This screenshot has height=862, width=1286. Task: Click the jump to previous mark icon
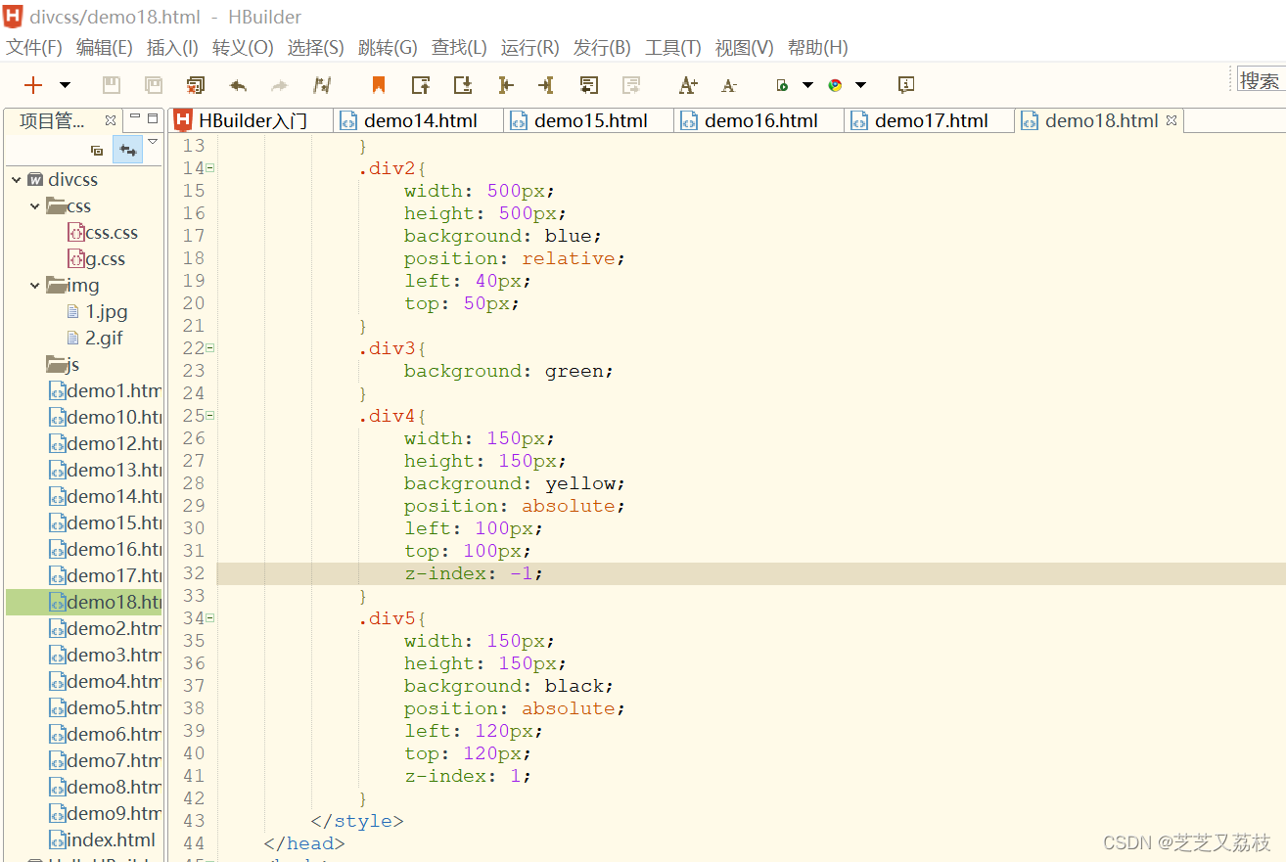pos(421,85)
